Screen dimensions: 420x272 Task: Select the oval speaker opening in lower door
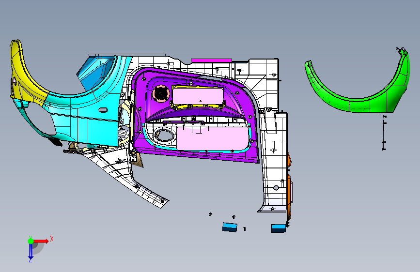(x=164, y=135)
